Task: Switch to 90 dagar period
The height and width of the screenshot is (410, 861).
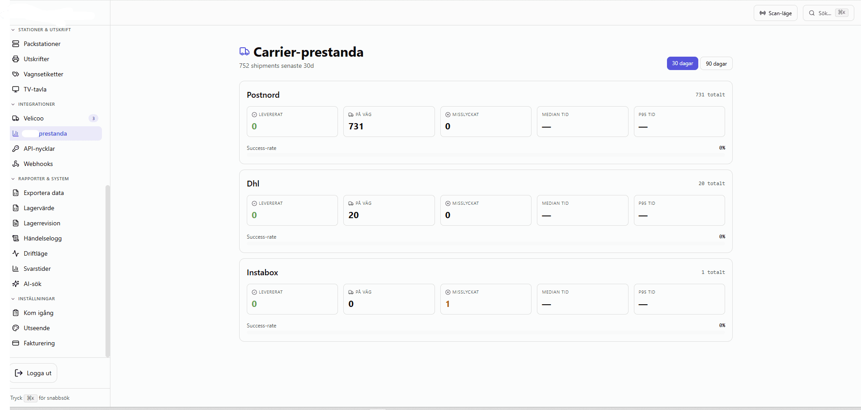Action: [x=716, y=63]
